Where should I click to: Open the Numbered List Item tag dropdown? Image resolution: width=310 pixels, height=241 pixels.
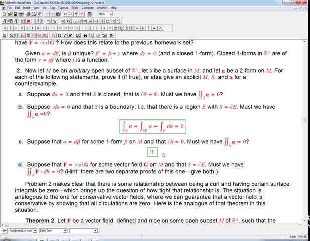pos(35,231)
